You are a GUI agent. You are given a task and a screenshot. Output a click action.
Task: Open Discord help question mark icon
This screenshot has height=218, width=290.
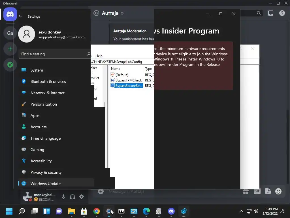(x=282, y=13)
